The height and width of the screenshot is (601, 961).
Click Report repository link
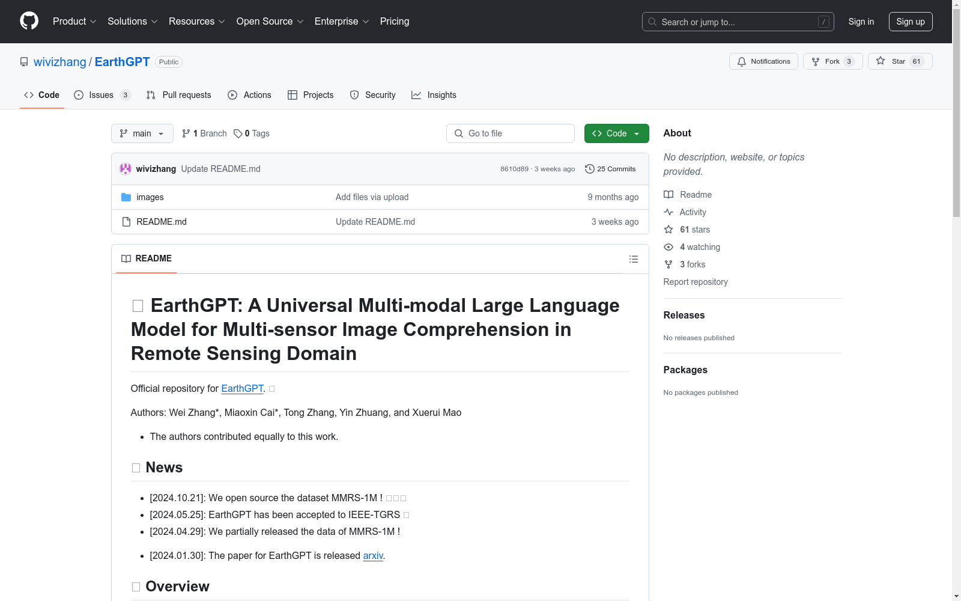point(696,282)
